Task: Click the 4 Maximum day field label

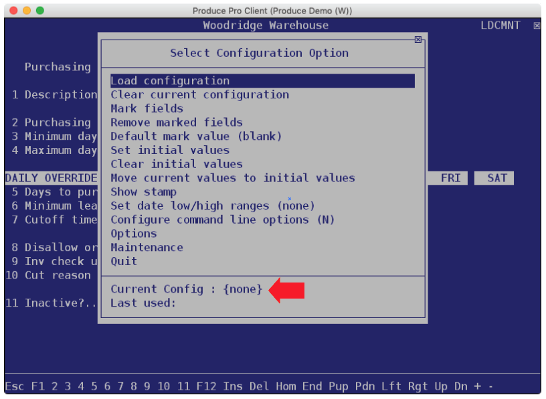Action: tap(54, 150)
